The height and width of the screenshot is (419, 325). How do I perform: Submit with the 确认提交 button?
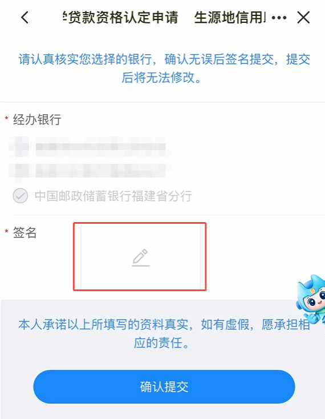(x=164, y=386)
